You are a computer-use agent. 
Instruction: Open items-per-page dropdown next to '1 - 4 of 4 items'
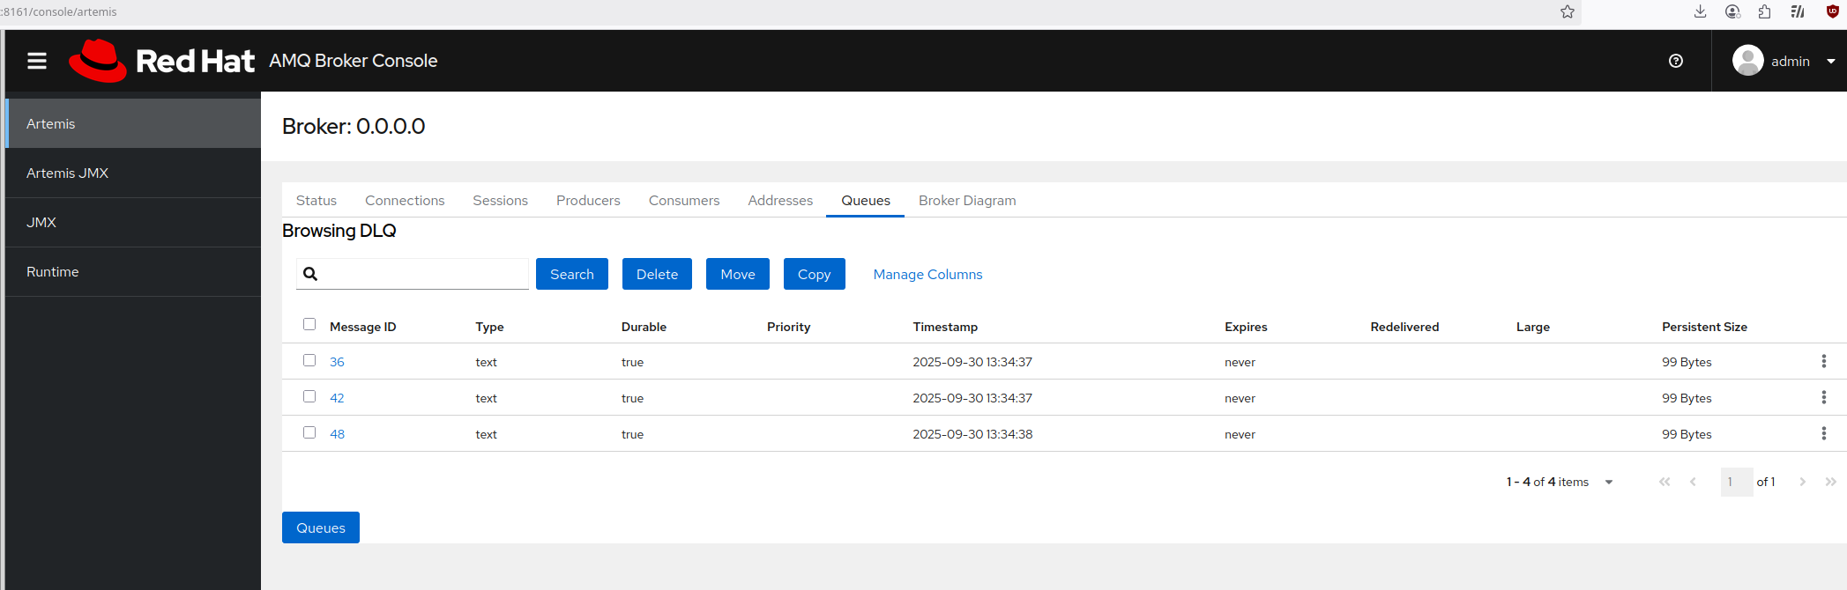point(1609,482)
